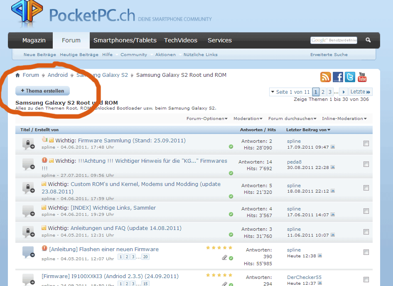Screen dimensions: 393x286
Task: Open the Facebook icon link
Action: [x=338, y=77]
